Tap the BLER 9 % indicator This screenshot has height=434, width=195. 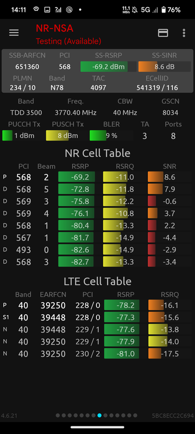pos(111,136)
